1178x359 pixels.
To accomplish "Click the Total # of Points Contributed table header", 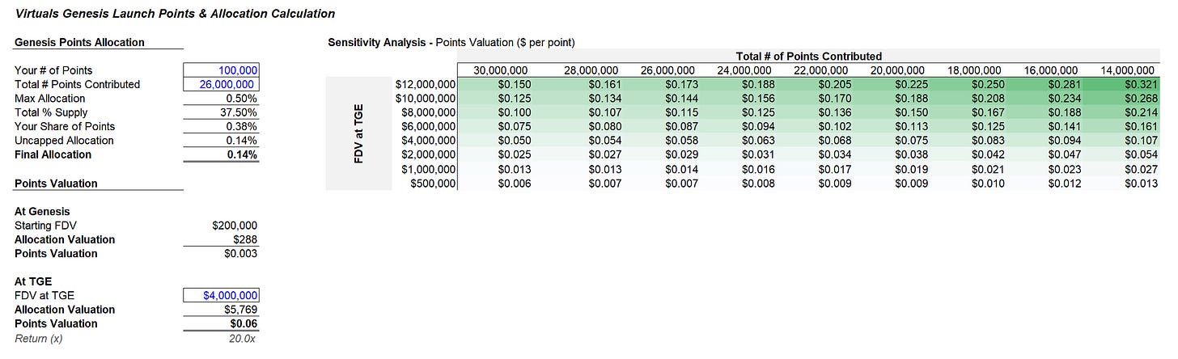I will tap(808, 57).
